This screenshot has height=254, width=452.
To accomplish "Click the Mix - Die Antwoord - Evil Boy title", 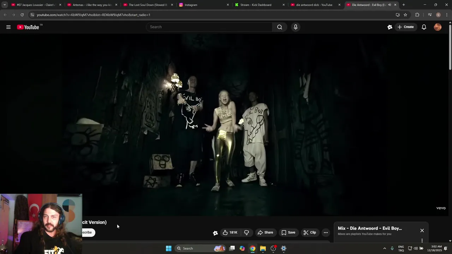I will (370, 228).
